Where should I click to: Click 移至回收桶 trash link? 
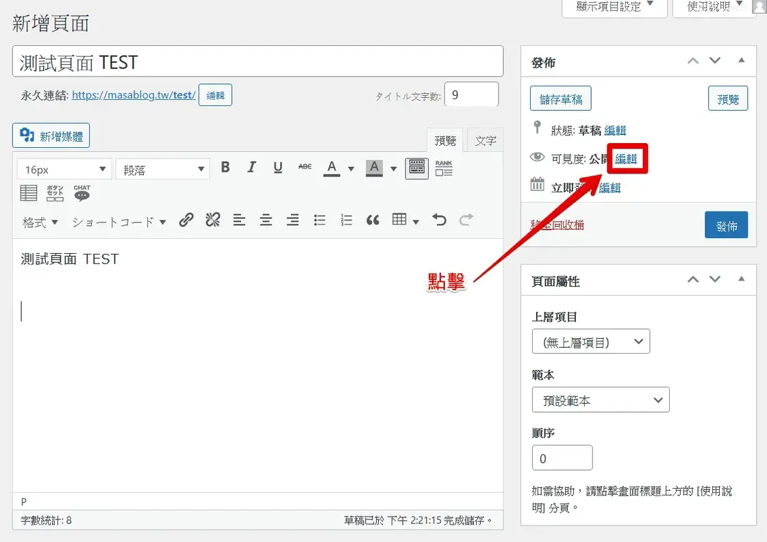click(557, 225)
